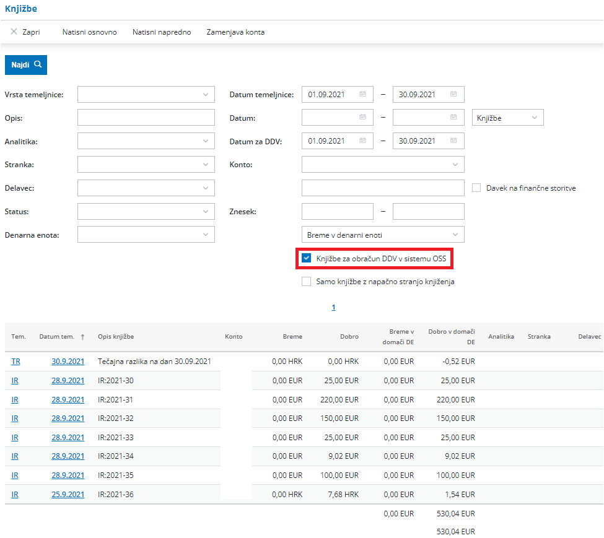Image resolution: width=604 pixels, height=538 pixels.
Task: Open calendar for Datum temeljnice end date
Action: pos(453,95)
